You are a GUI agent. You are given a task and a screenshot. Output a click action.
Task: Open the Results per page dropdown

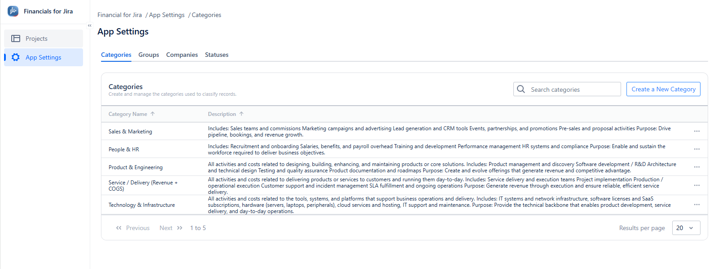click(686, 228)
